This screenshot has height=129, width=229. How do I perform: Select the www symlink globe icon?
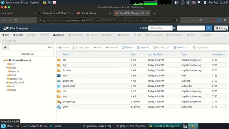pos(59,107)
